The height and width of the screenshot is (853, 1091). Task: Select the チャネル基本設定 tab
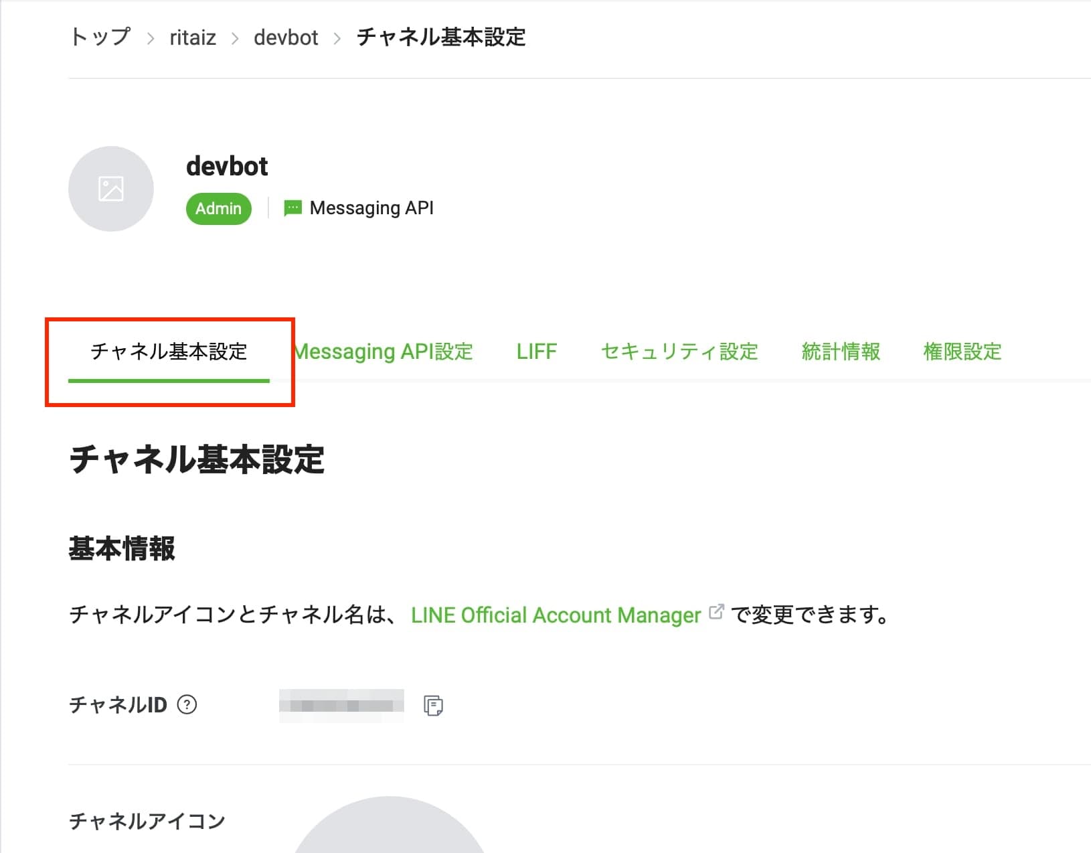pos(169,352)
